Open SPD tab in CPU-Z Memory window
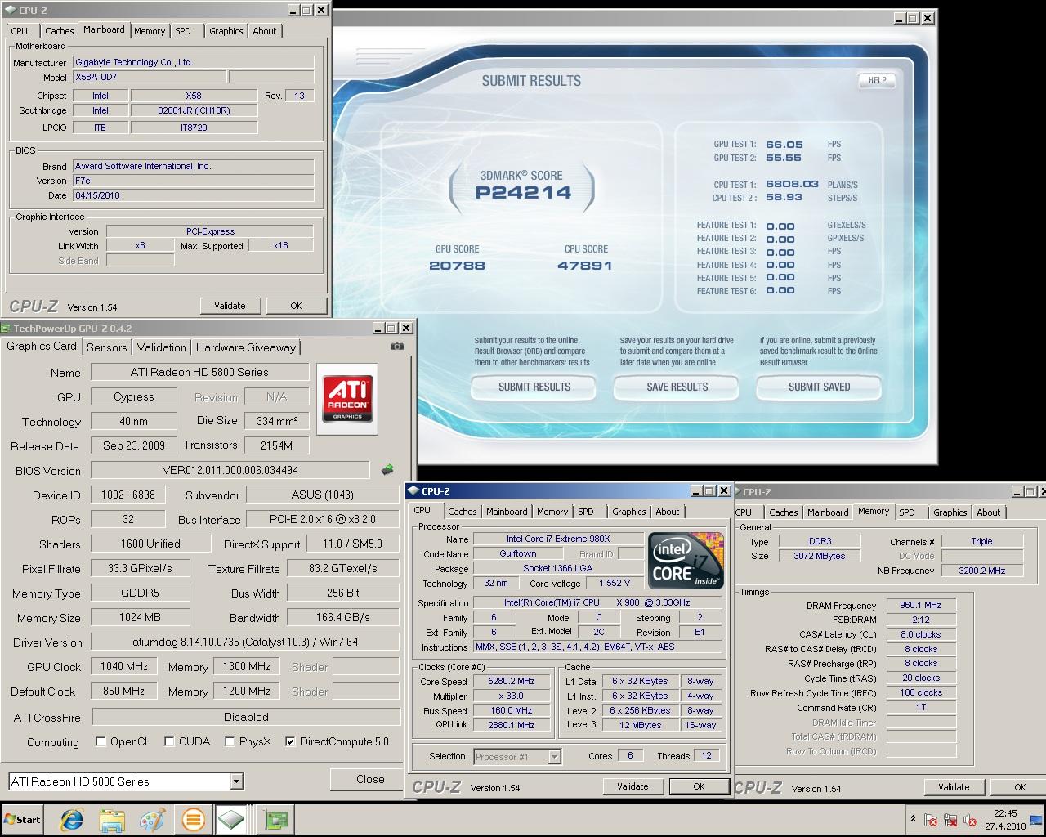The height and width of the screenshot is (837, 1046). (907, 512)
